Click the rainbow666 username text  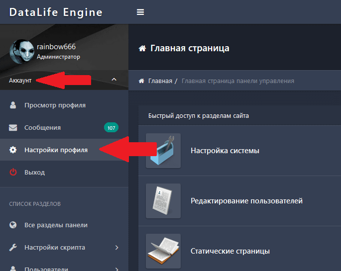point(56,47)
